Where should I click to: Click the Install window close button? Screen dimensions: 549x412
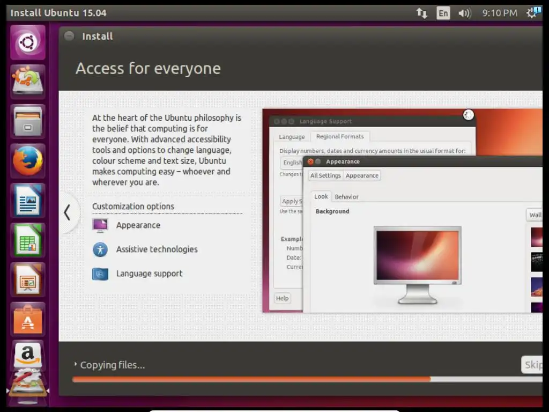coord(69,36)
